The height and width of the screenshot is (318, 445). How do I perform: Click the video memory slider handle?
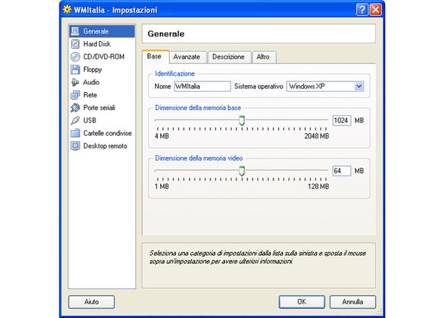click(x=241, y=171)
